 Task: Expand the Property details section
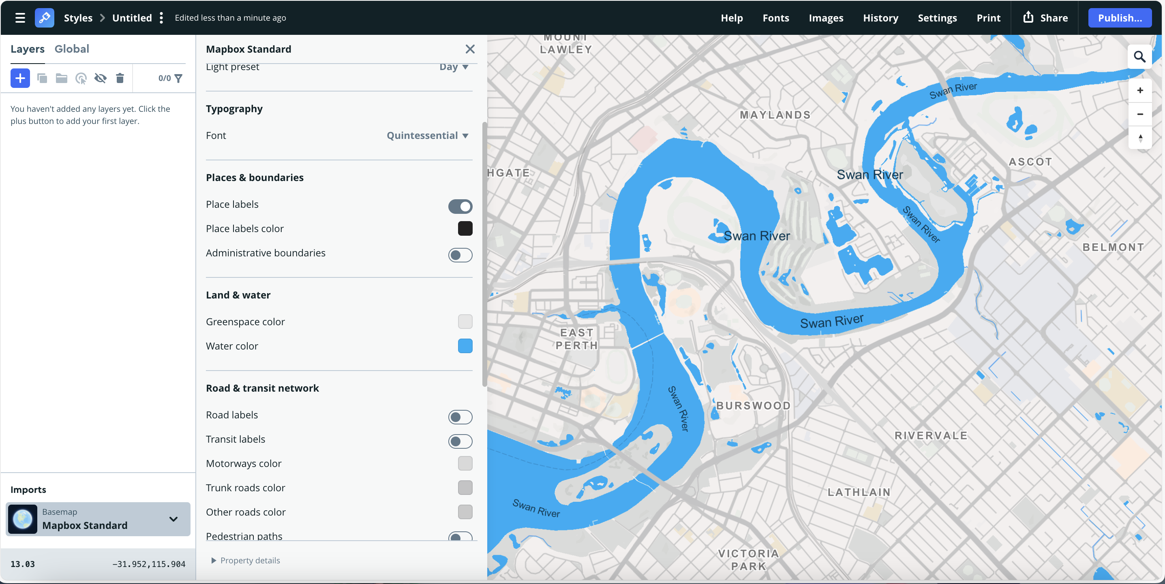[246, 560]
